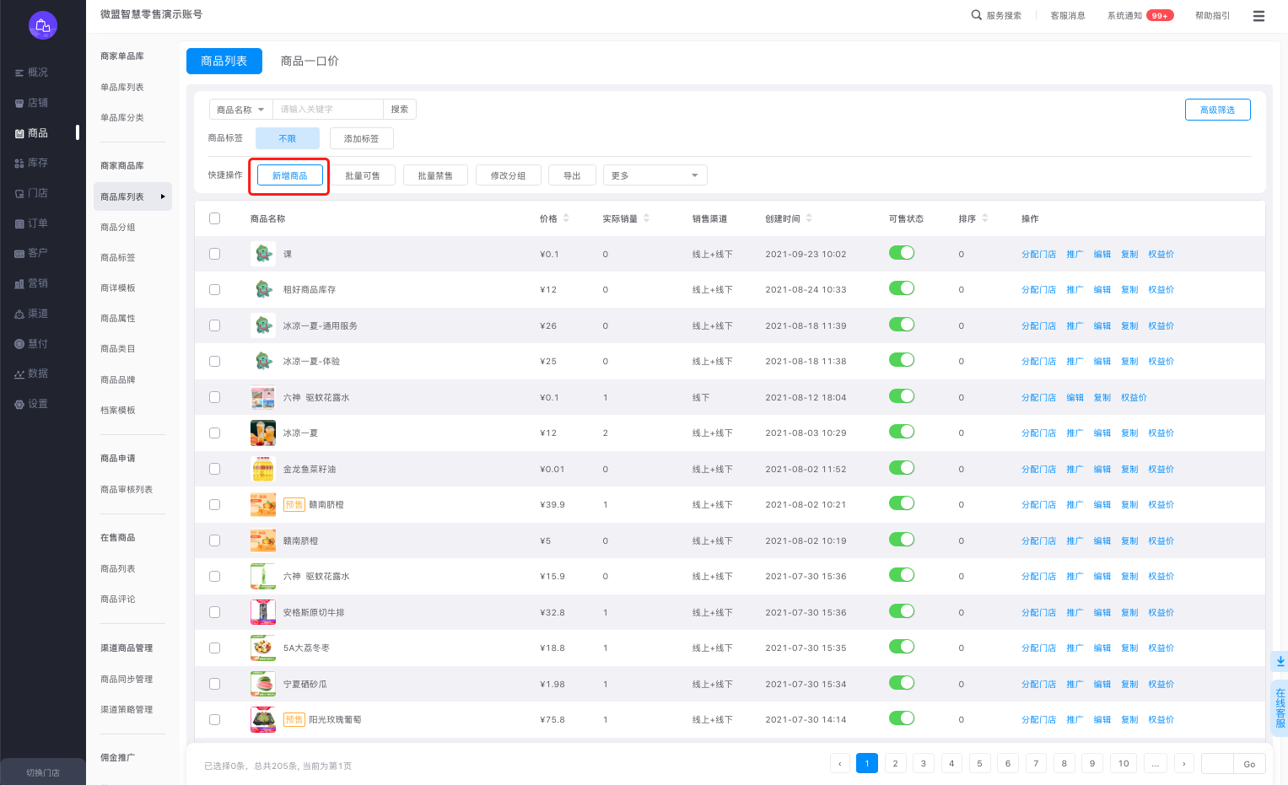Image resolution: width=1288 pixels, height=785 pixels.
Task: Tick the select-all checkbox in table header
Action: (214, 218)
